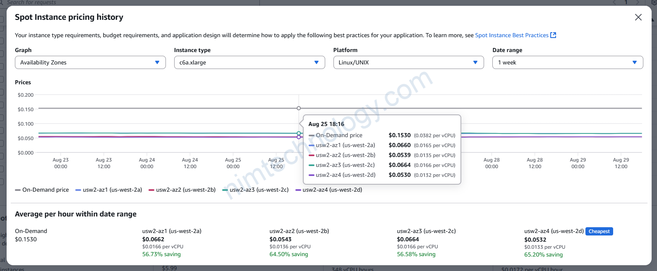Hide the usw2-az1 (us-west-2a) legend series
The height and width of the screenshot is (271, 657).
point(109,190)
